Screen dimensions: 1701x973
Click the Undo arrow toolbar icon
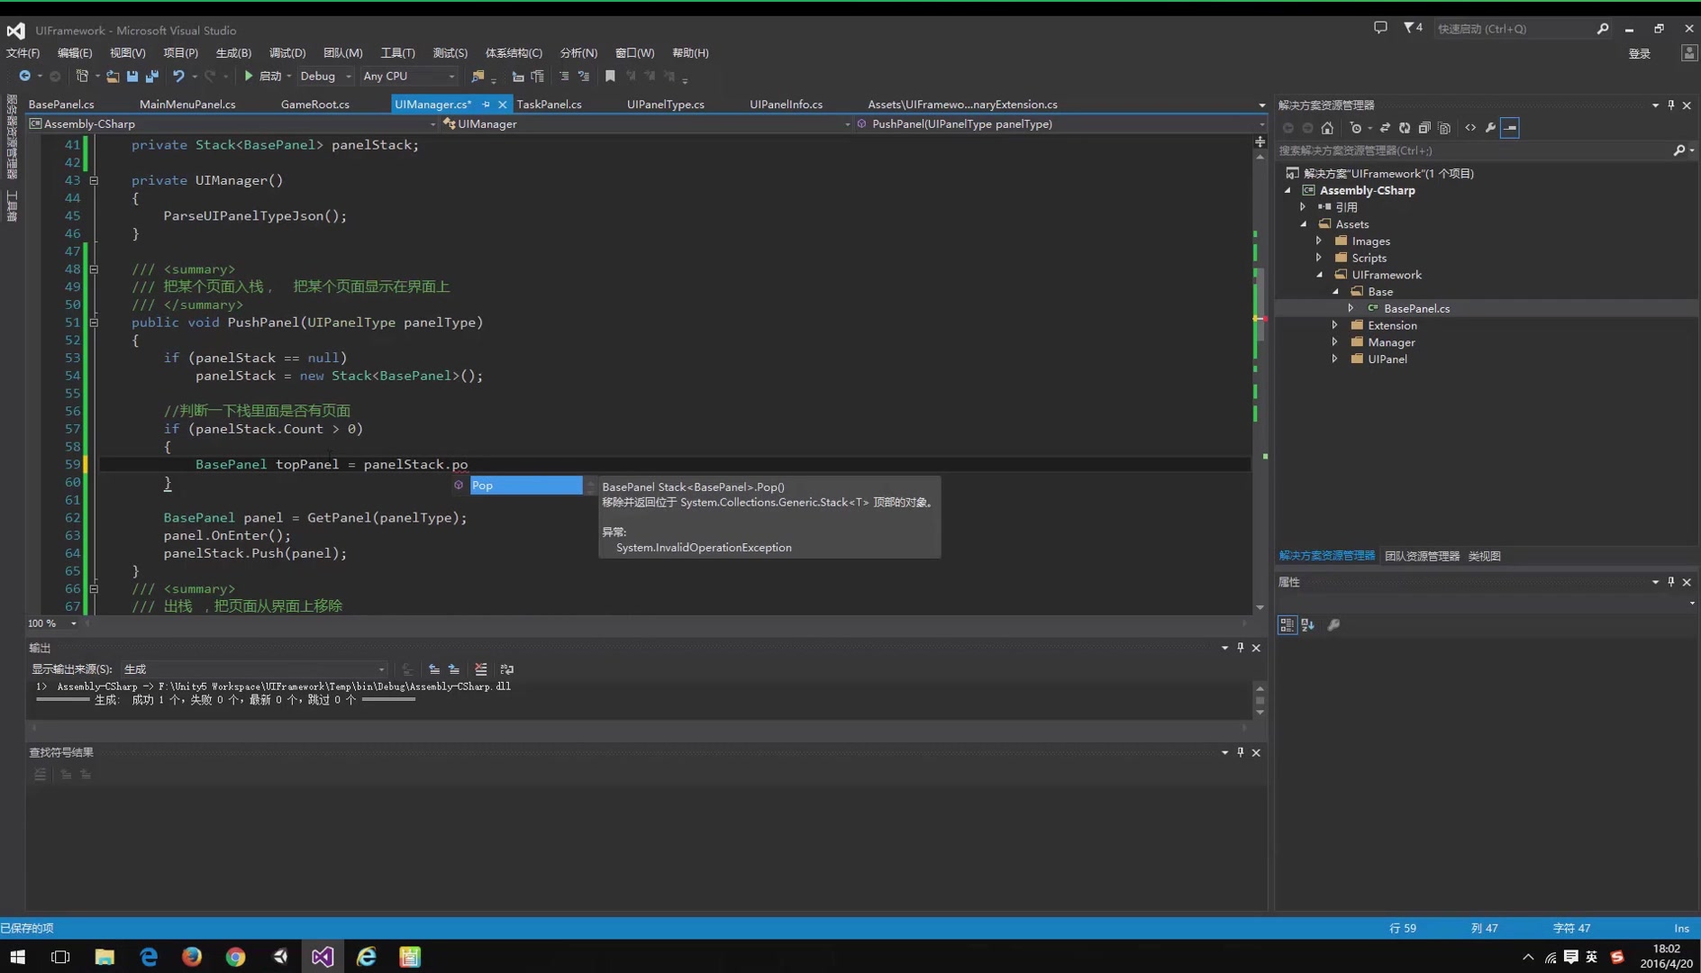(x=178, y=77)
